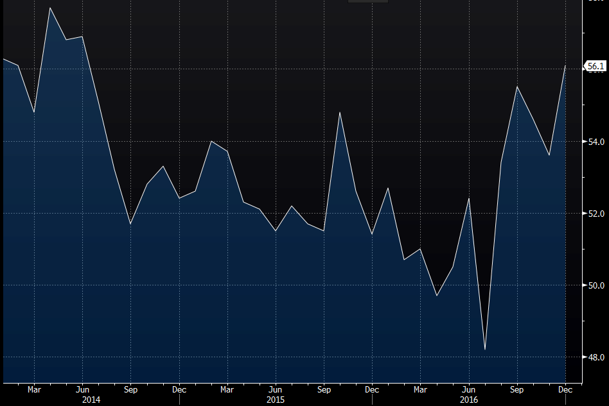This screenshot has width=609, height=406.
Task: Click the 56.1 last-value tag on the price axis
Action: point(596,66)
